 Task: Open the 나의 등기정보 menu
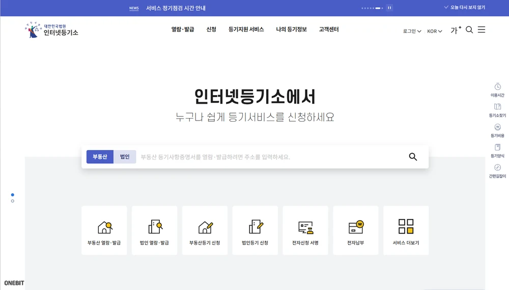click(x=292, y=29)
